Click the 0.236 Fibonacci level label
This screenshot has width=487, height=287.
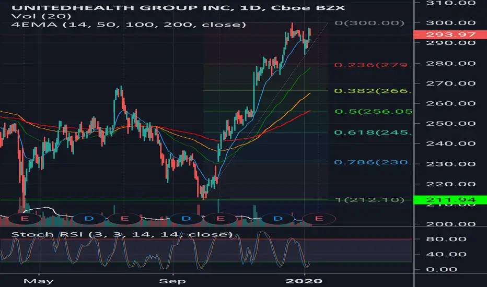(x=373, y=65)
